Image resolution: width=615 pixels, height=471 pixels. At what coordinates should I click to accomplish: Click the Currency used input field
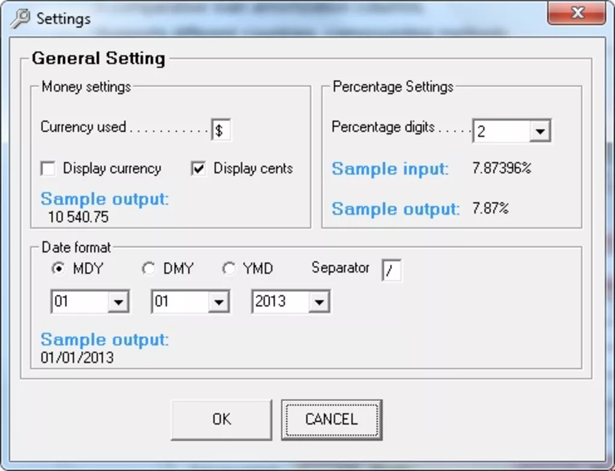221,129
